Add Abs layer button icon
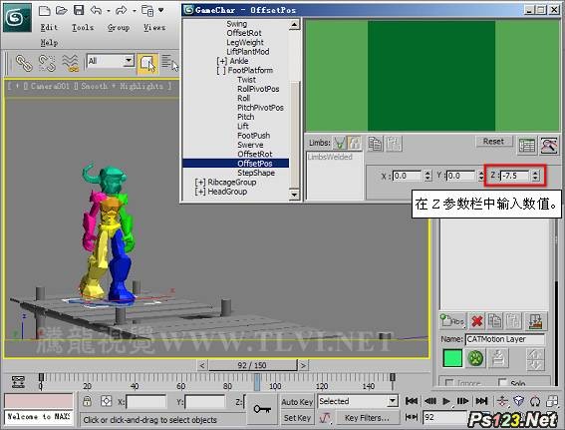The image size is (565, 430). point(452,320)
